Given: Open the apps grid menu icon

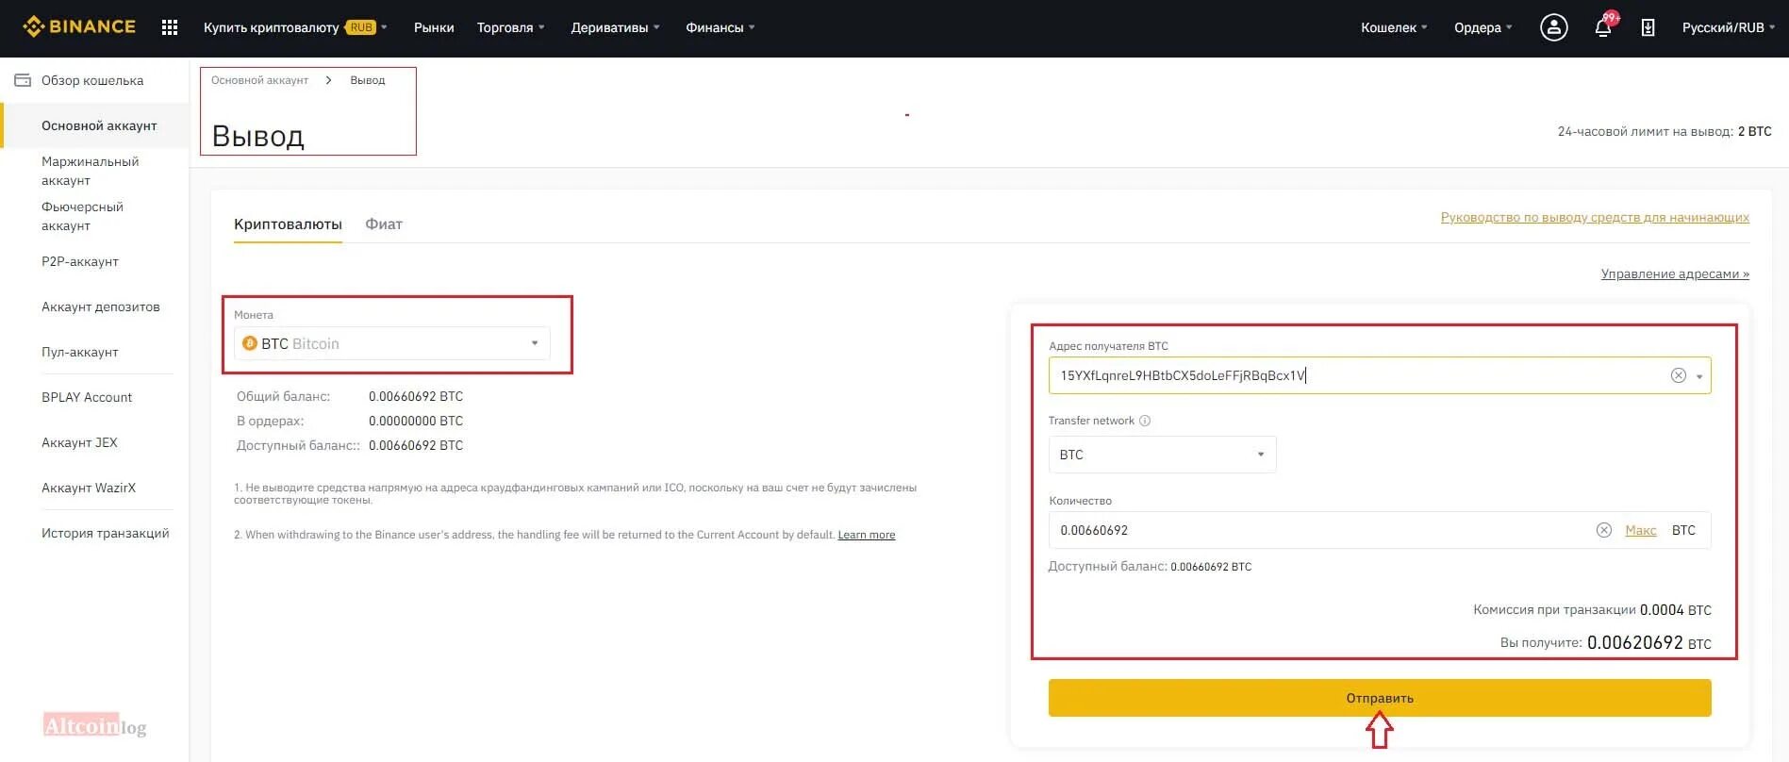Looking at the screenshot, I should [x=170, y=27].
